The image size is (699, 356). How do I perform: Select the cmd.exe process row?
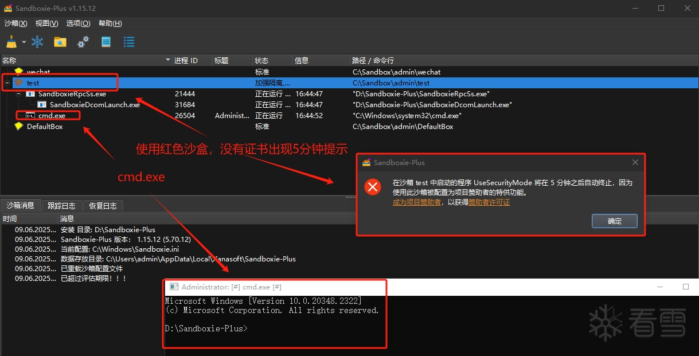point(349,115)
